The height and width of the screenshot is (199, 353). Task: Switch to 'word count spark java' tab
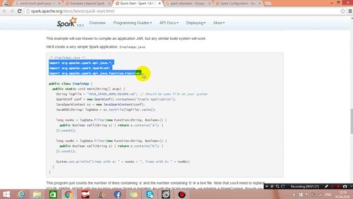coord(37,3)
